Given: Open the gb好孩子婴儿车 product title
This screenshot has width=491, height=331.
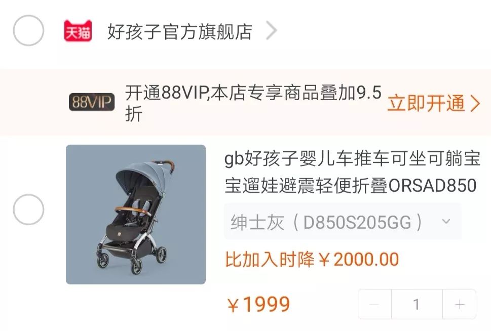Looking at the screenshot, I should click(352, 172).
